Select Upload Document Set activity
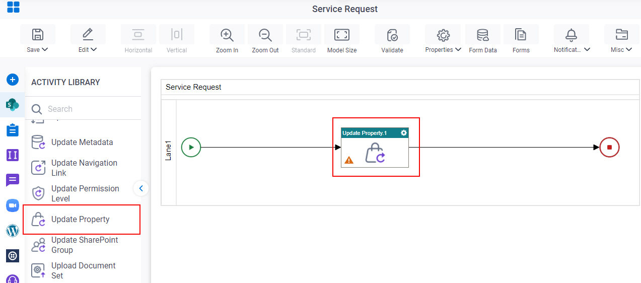 click(83, 270)
